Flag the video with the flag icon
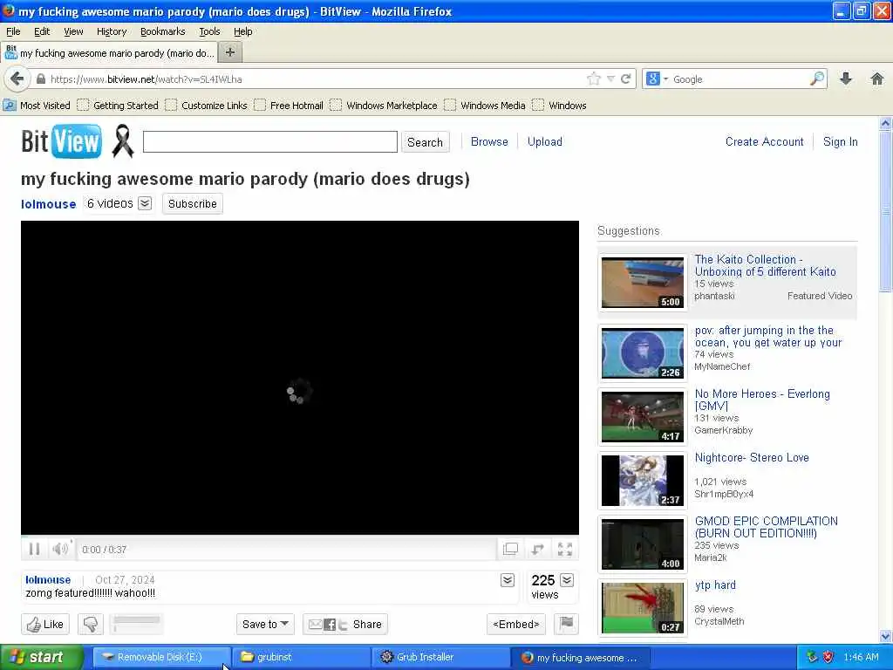 tap(566, 624)
